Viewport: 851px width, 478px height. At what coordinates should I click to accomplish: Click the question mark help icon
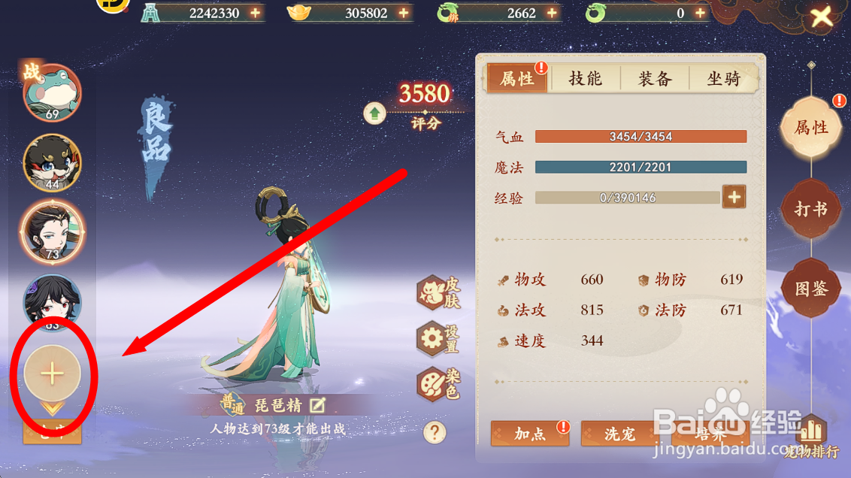point(435,432)
